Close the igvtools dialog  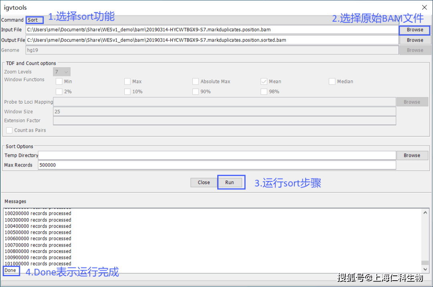click(203, 182)
